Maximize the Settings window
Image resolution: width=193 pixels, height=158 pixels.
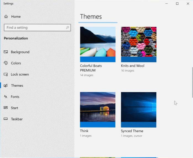click(177, 4)
